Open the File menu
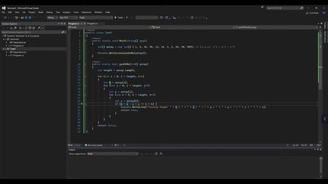This screenshot has width=328, height=184. pyautogui.click(x=3, y=12)
